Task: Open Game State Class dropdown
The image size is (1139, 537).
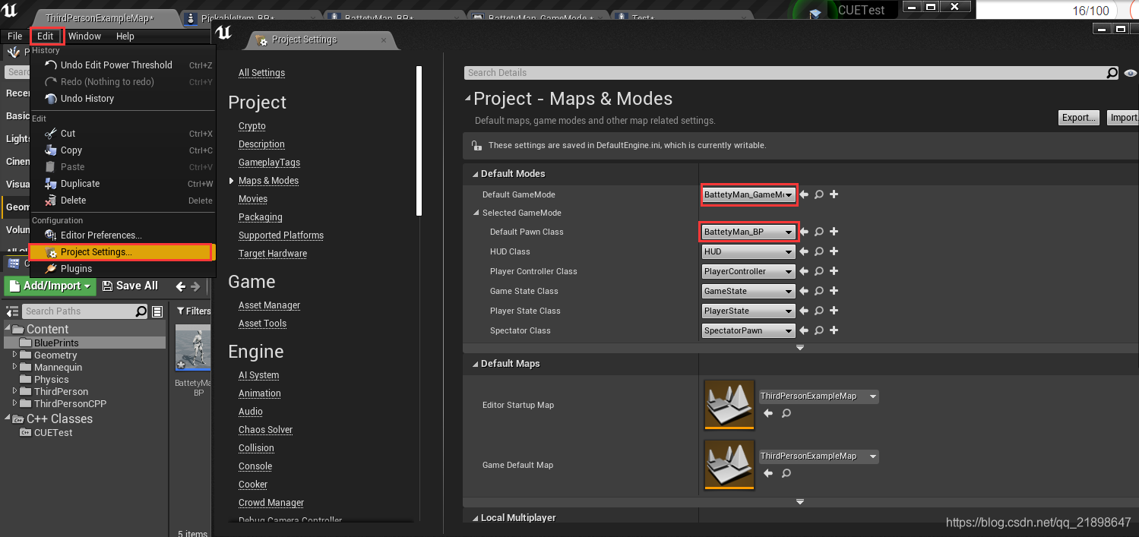Action: (748, 291)
